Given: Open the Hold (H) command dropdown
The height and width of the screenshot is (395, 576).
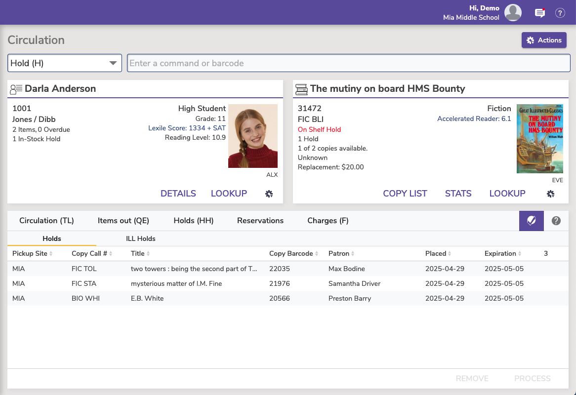Looking at the screenshot, I should point(65,63).
